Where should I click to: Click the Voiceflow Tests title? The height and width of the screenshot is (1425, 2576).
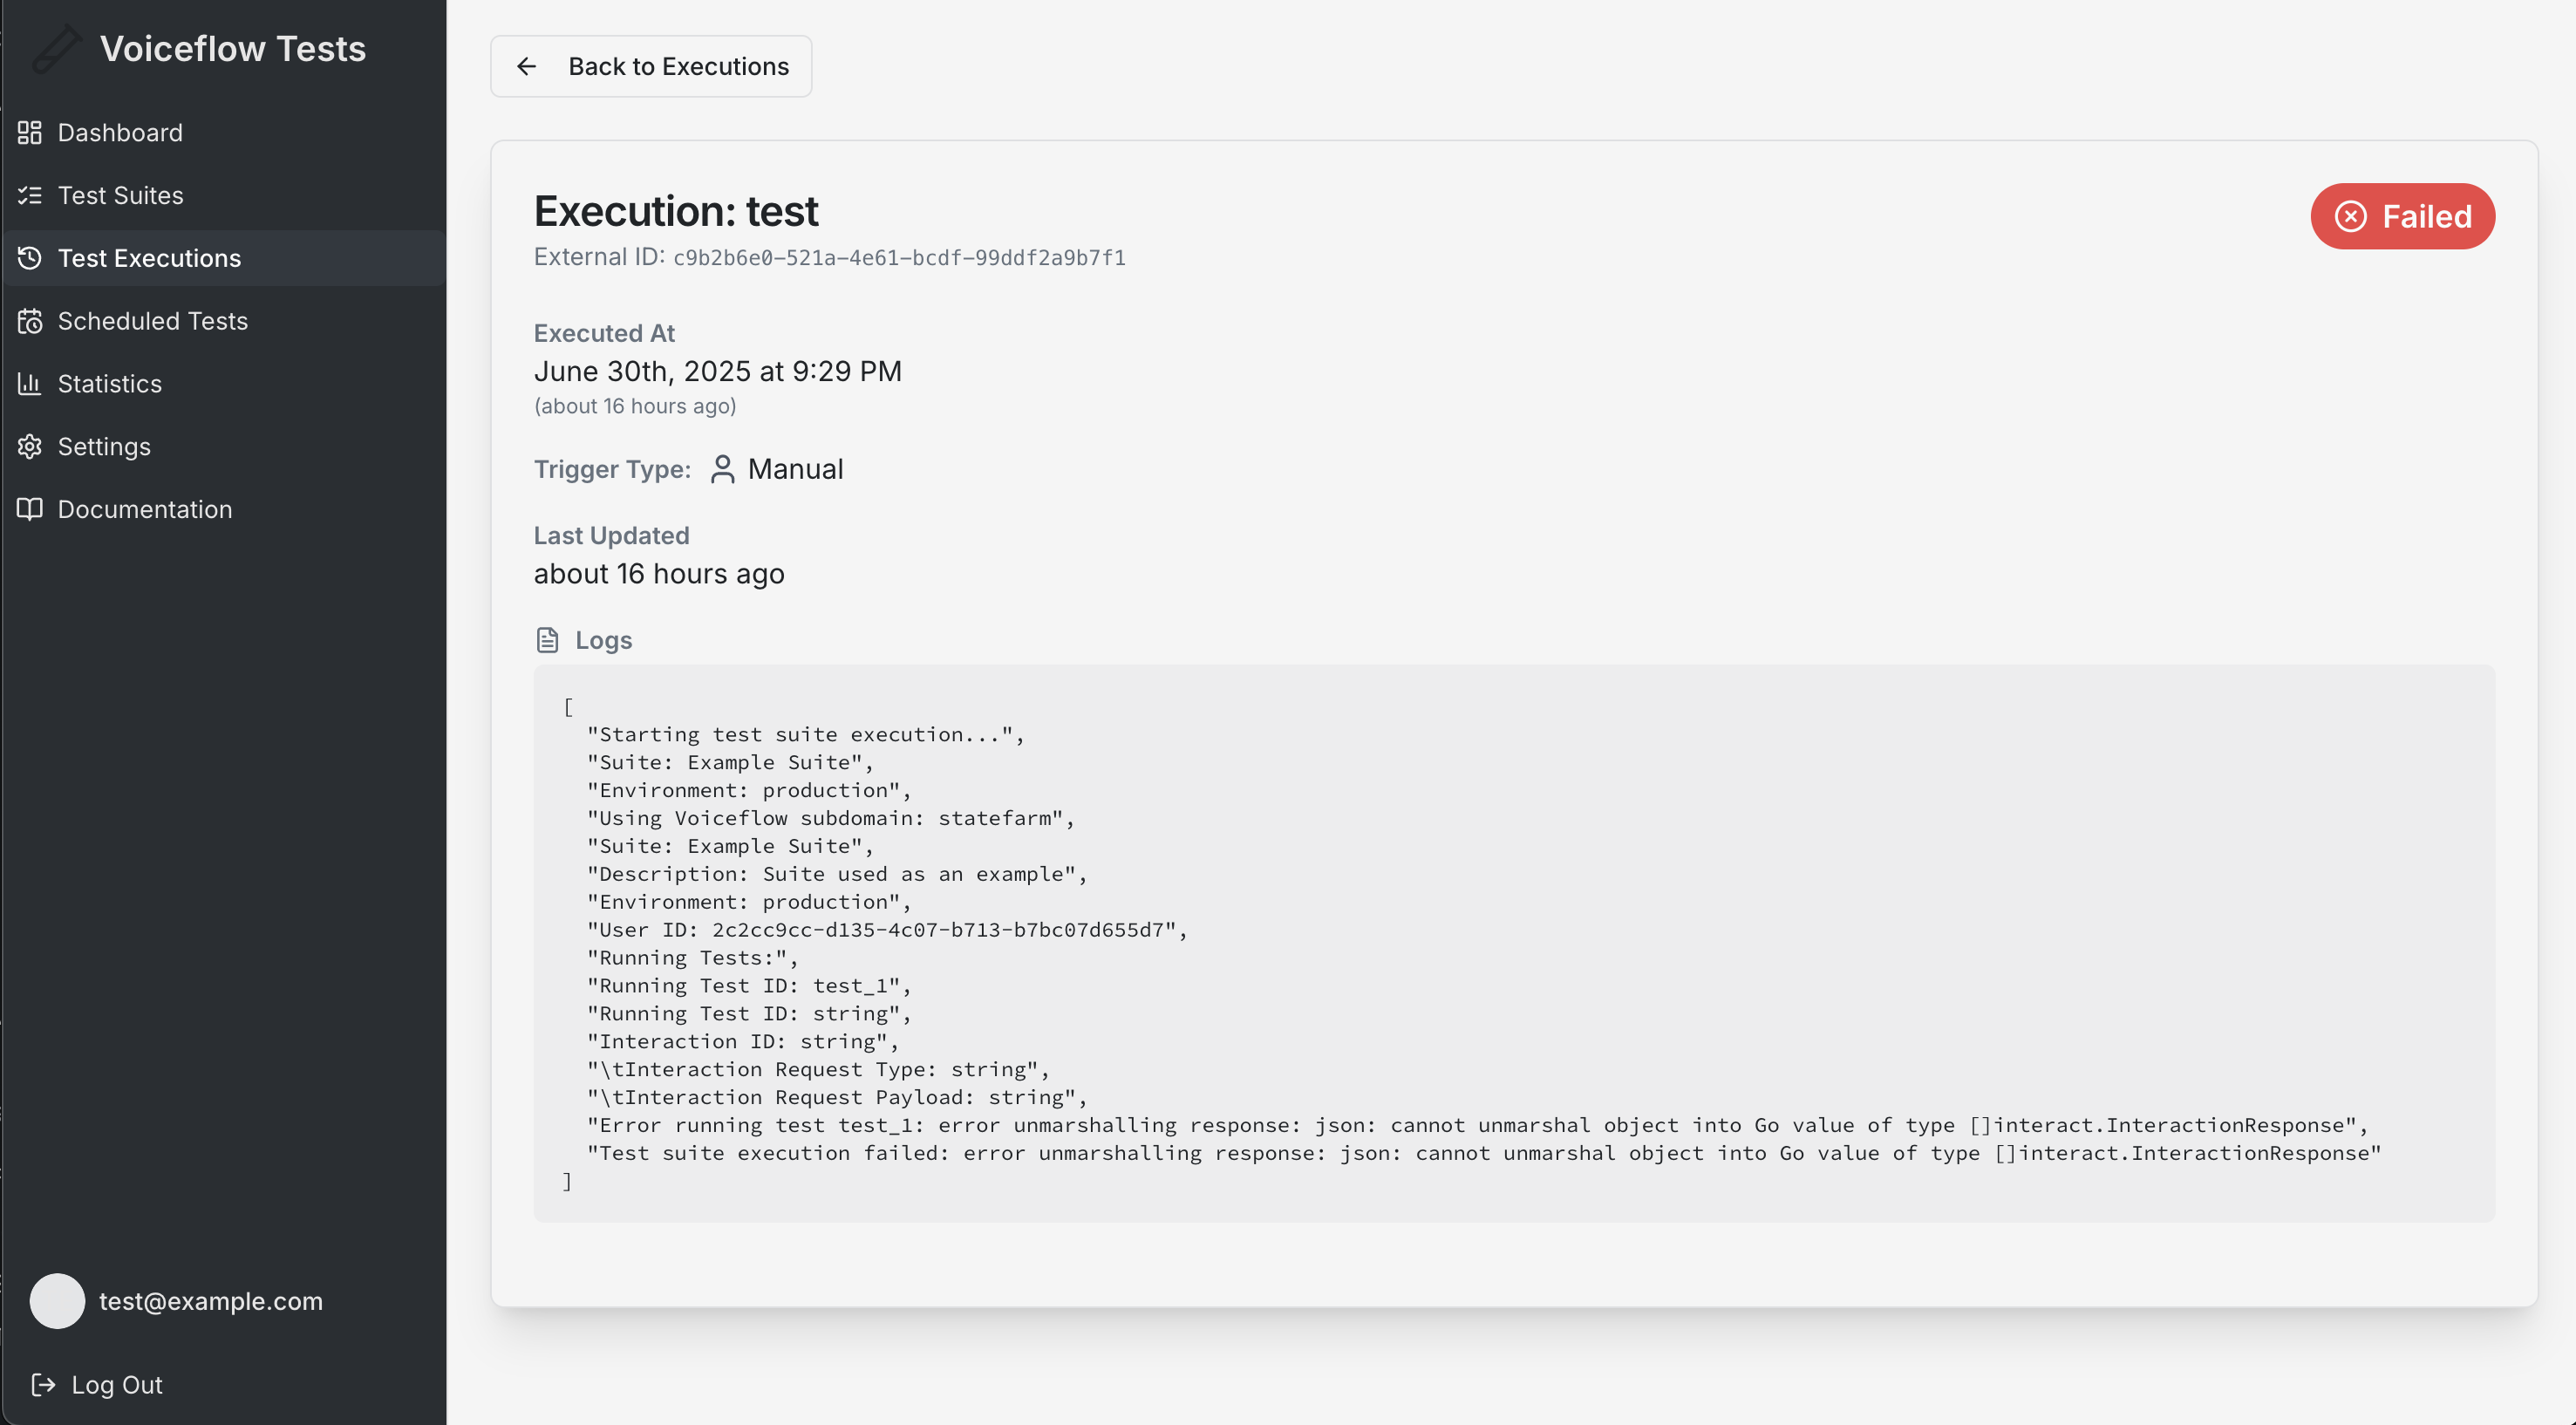point(233,48)
